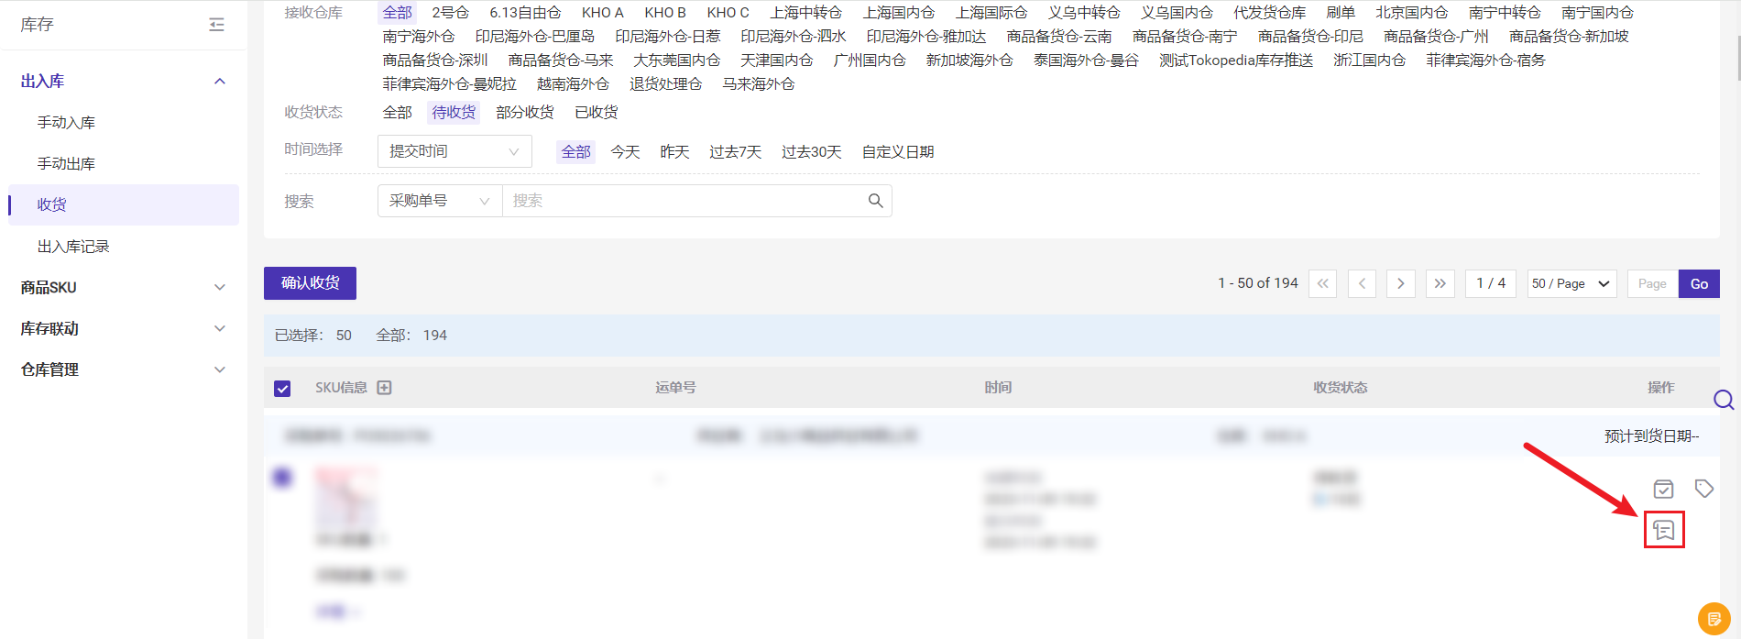Expand the 库存联动 menu section
Image resolution: width=1741 pixels, height=639 pixels.
[220, 328]
